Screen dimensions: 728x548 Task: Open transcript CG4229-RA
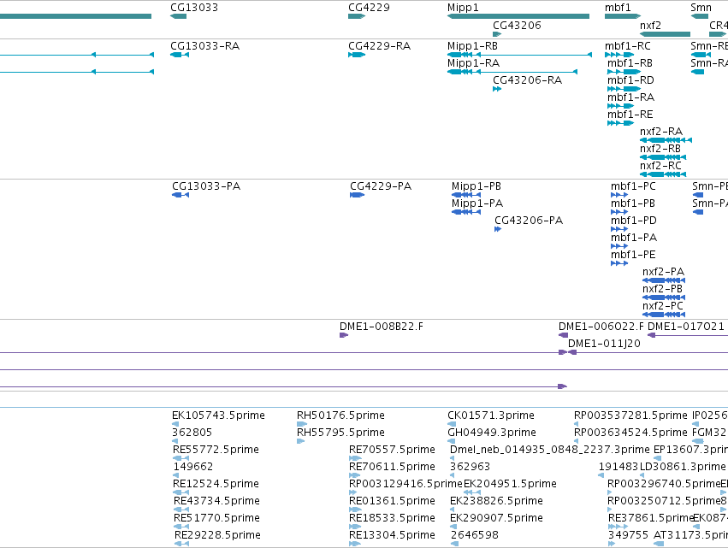tap(379, 46)
